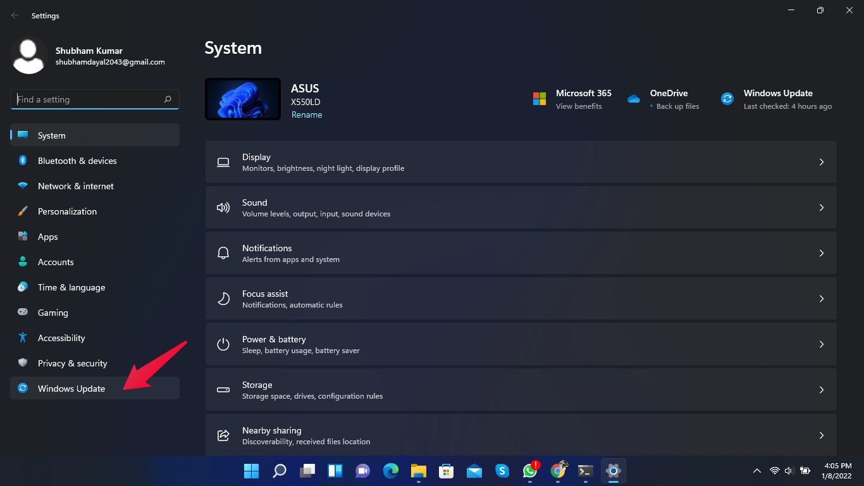
Task: Click the Accessibility figure icon
Action: click(23, 338)
